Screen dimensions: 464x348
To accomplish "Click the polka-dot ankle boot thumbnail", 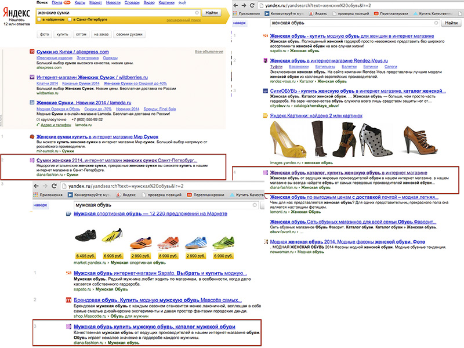I will click(x=375, y=139).
